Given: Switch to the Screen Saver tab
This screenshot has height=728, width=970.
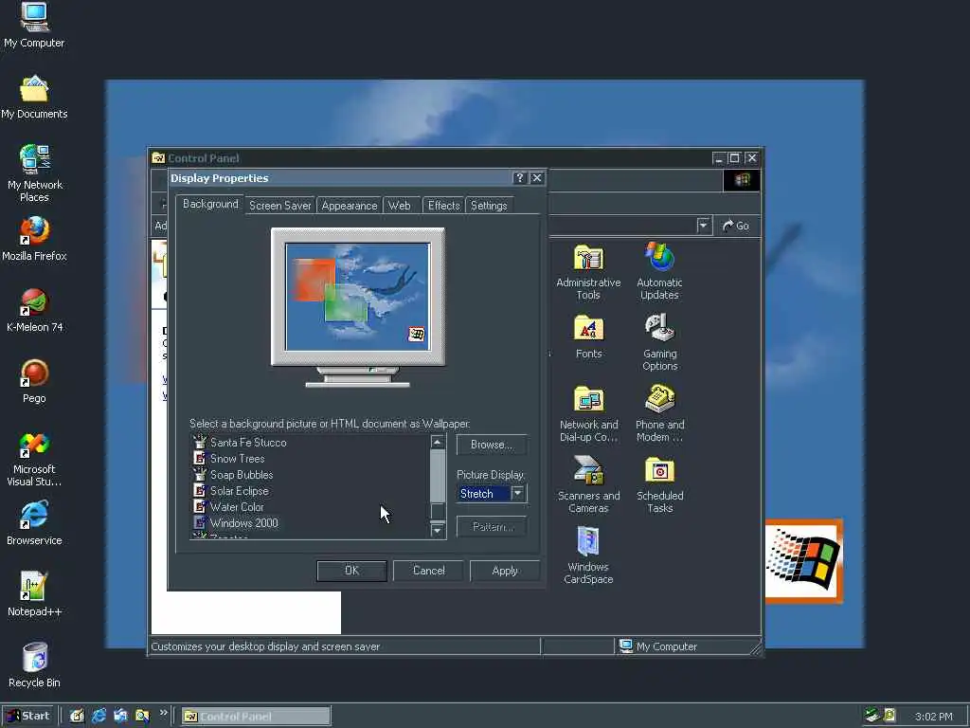Looking at the screenshot, I should tap(279, 206).
